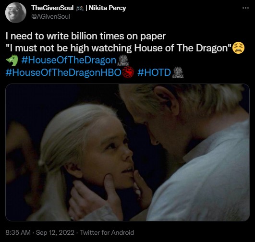Open the #HOTD hashtag
This screenshot has height=242, width=255.
tap(154, 72)
